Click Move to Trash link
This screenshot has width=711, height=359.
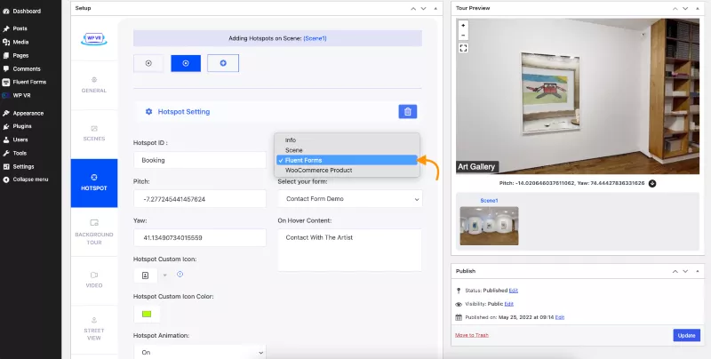pyautogui.click(x=472, y=335)
